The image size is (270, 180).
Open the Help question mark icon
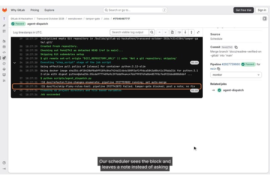[4, 163]
